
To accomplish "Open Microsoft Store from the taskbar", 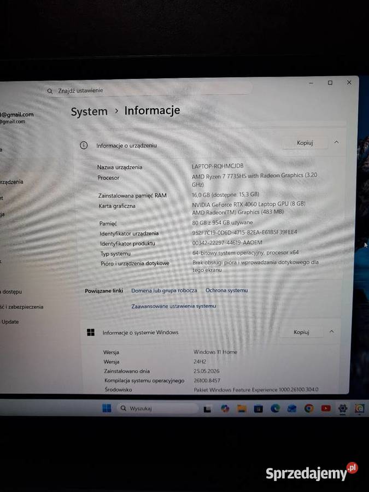I will click(258, 408).
